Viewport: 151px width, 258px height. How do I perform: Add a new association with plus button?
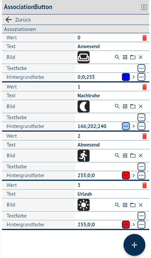pos(134,245)
